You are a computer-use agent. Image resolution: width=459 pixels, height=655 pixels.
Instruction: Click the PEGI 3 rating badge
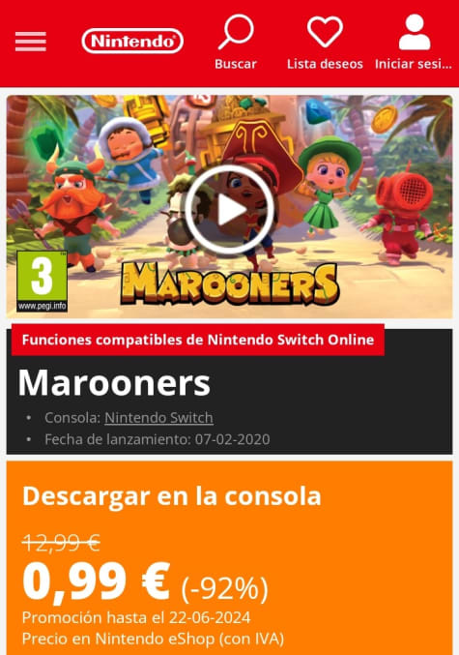[x=42, y=282]
